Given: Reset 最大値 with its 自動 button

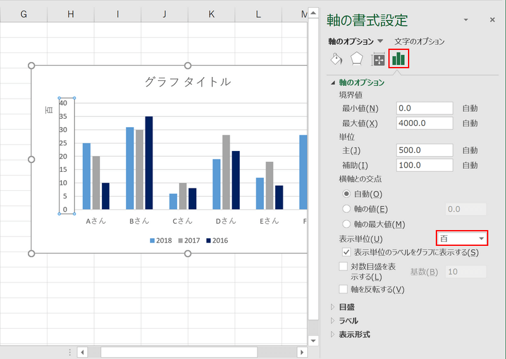Looking at the screenshot, I should [x=470, y=123].
